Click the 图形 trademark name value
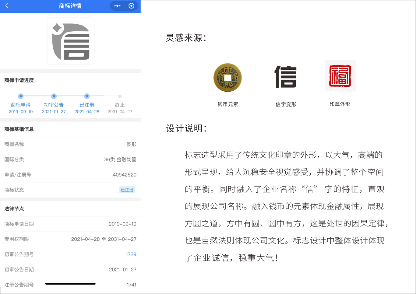Screen dimensions: 416x294 pos(132,144)
